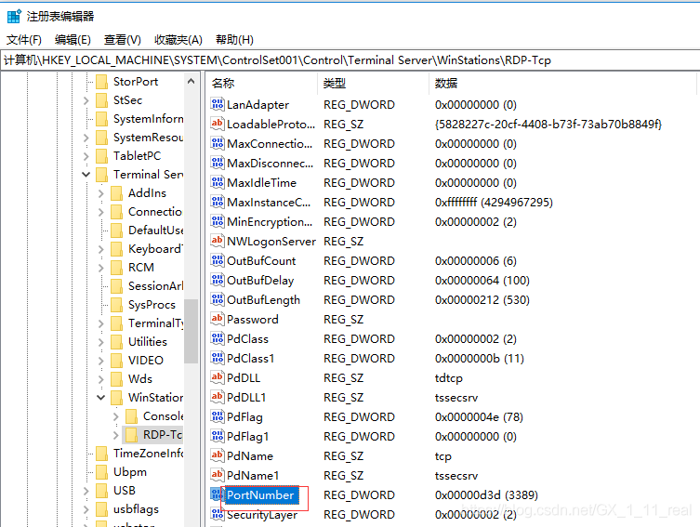Click the OutBufDelay DWORD value icon
This screenshot has width=700, height=527.
tap(218, 280)
